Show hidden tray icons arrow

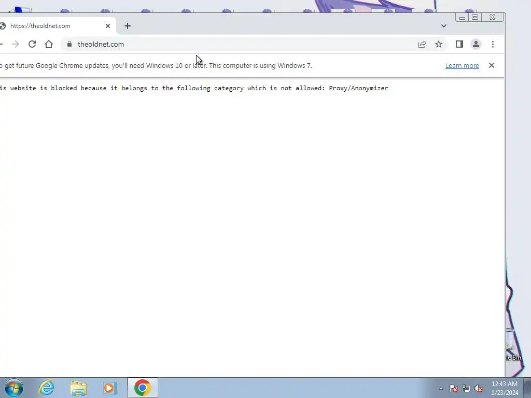point(441,388)
